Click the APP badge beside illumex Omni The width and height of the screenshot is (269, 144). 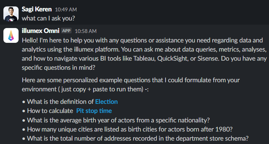point(66,31)
